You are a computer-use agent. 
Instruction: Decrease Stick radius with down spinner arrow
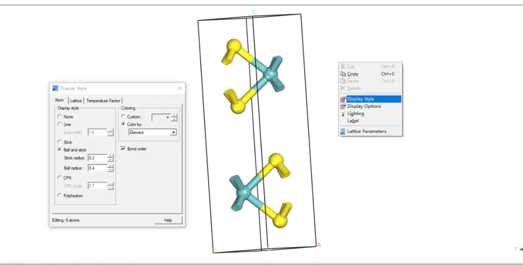(x=110, y=160)
